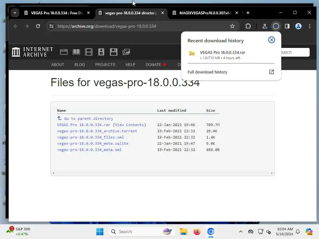Open File Explorer from the taskbar

(x=183, y=232)
